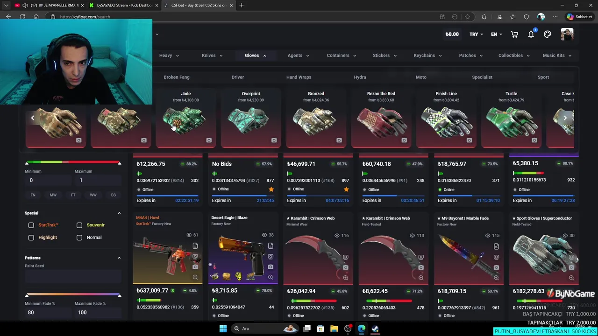This screenshot has height=336, width=598.
Task: Click screenshot camera icon on Jade gloves
Action: (209, 140)
